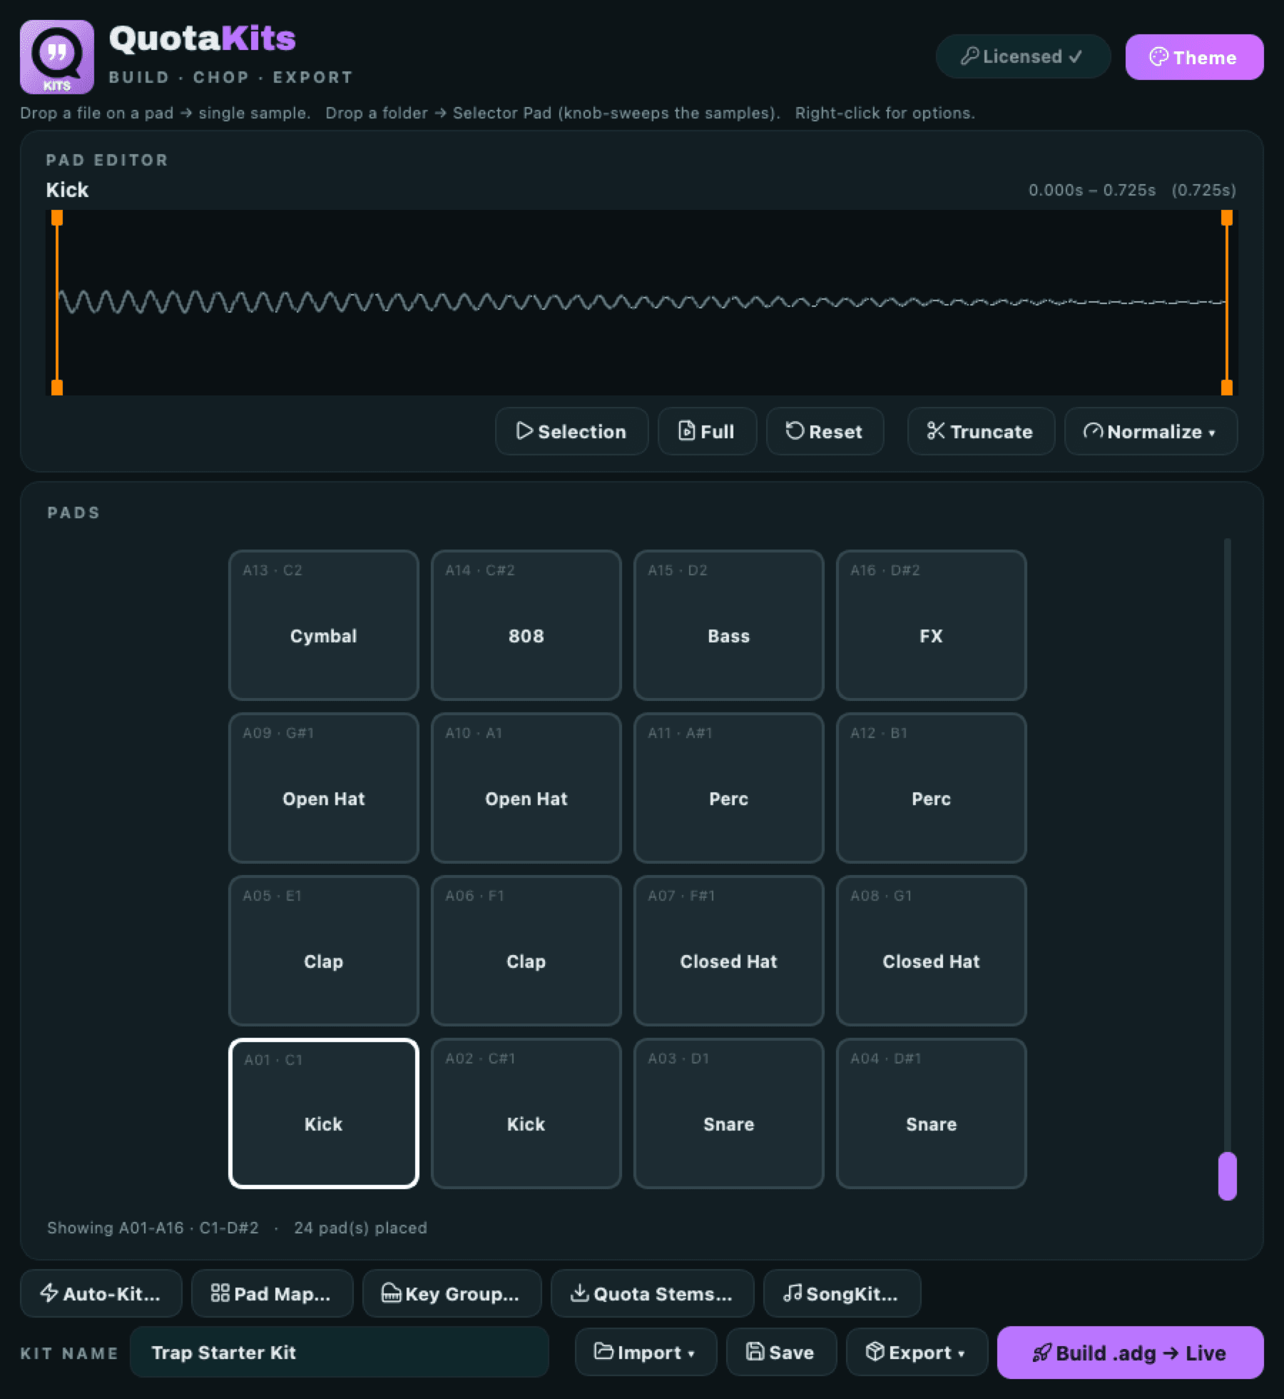
Task: Click the scissors icon on Truncate
Action: tap(936, 431)
